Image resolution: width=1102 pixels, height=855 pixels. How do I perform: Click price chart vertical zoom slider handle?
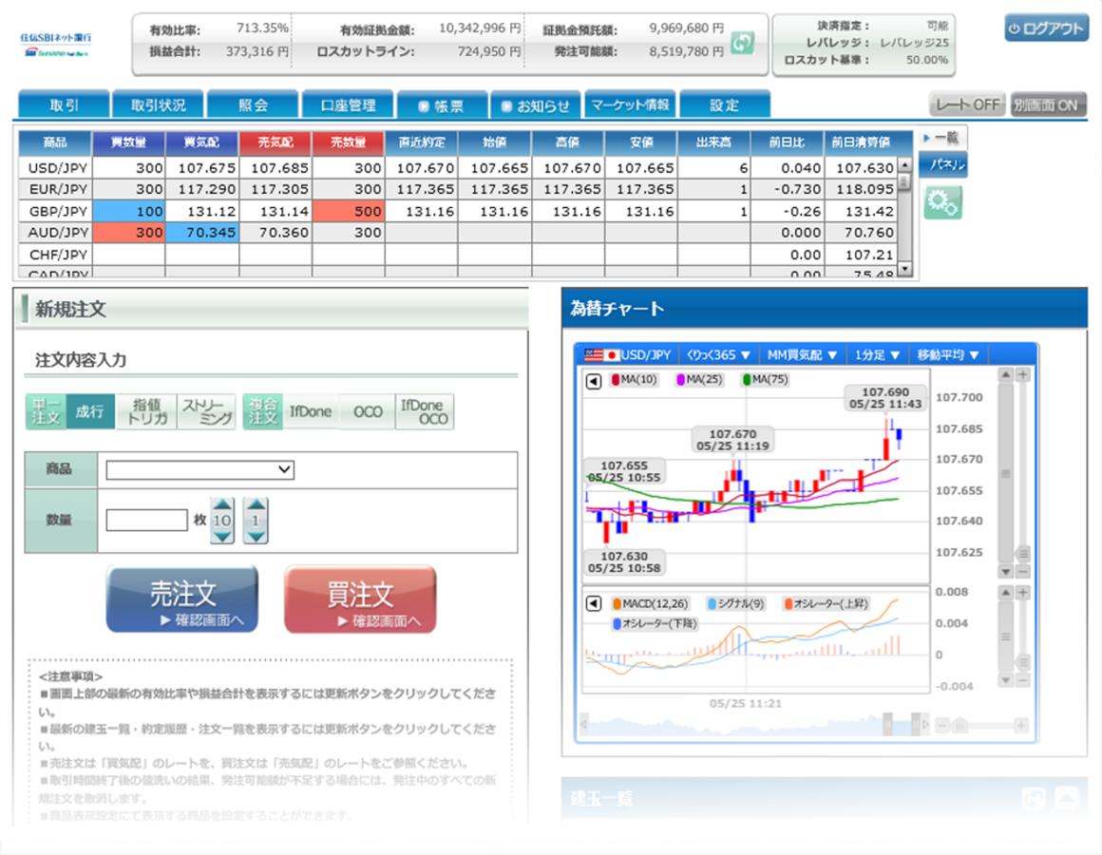point(1023,553)
